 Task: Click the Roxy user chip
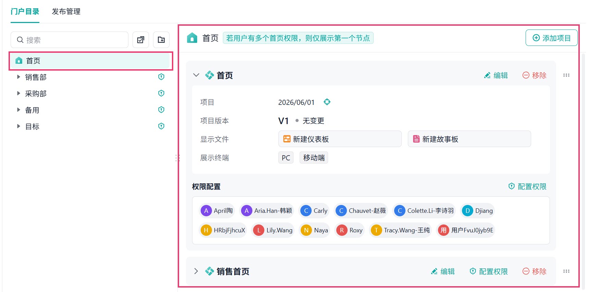[x=350, y=230]
